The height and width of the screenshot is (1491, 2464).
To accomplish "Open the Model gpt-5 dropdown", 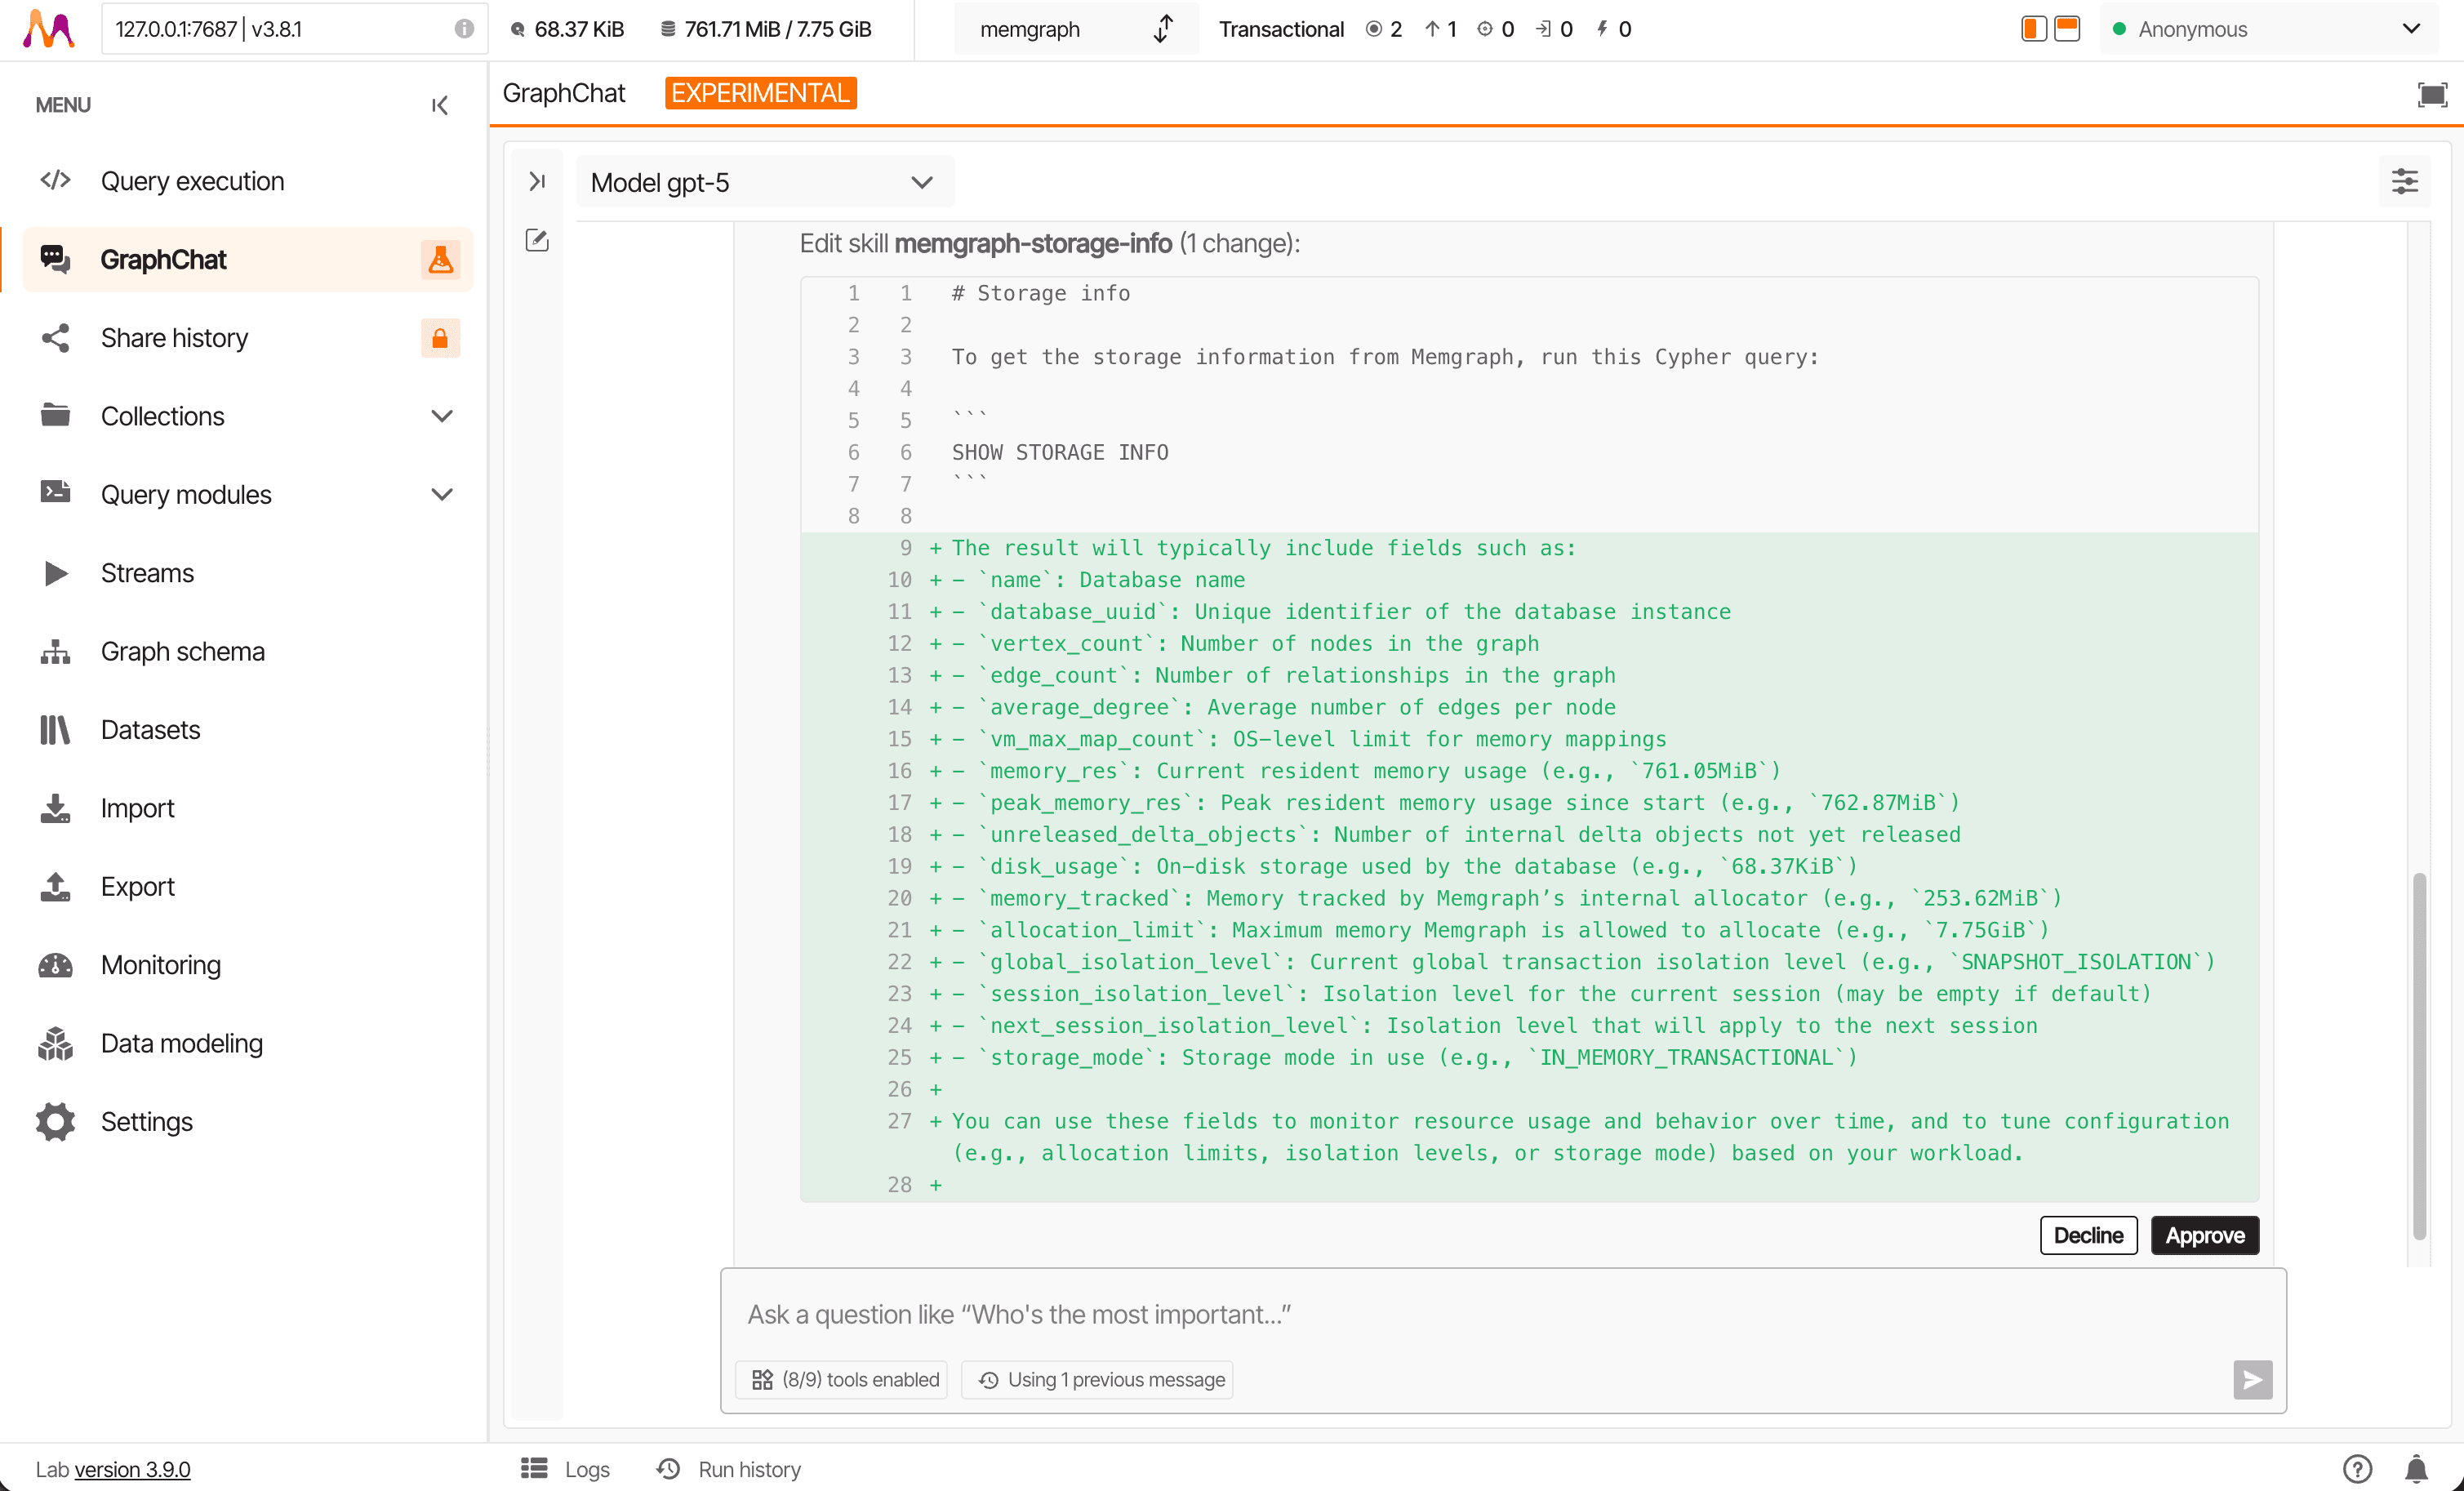I will (x=764, y=183).
